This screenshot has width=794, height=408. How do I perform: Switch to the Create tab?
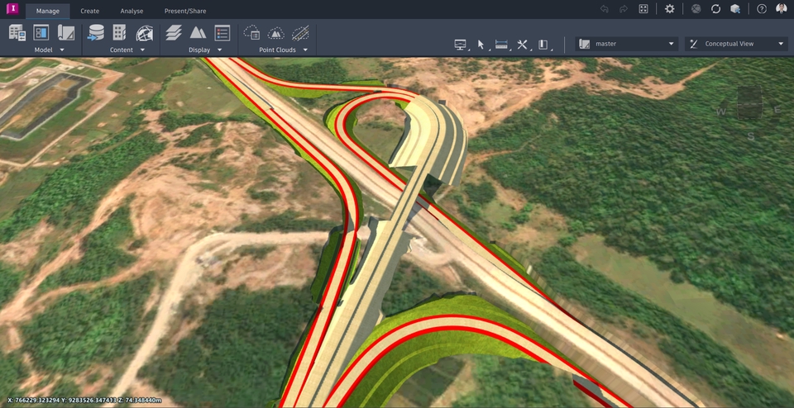[90, 11]
